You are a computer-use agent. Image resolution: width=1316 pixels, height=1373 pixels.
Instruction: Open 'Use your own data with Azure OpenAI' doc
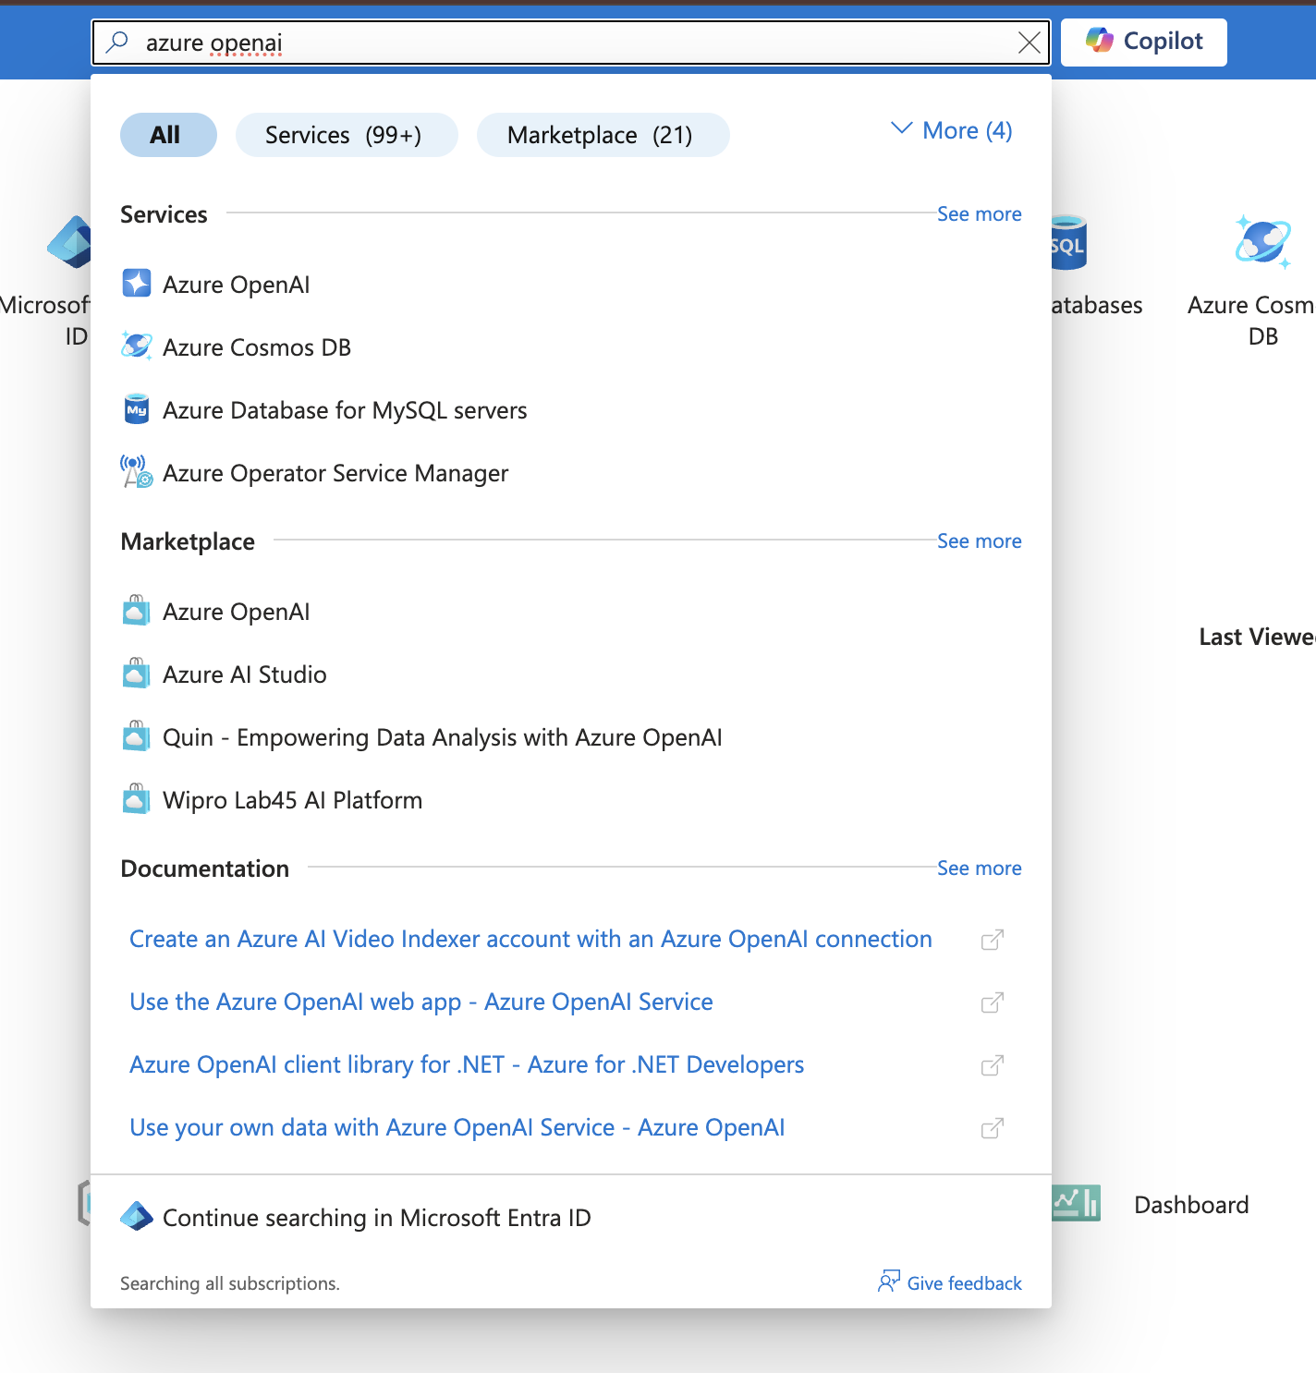pos(457,1127)
